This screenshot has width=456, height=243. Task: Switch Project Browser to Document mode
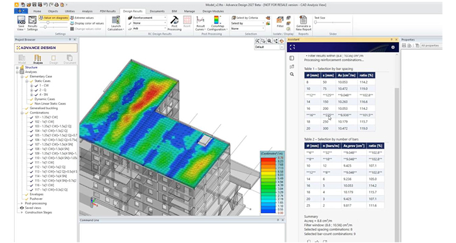pyautogui.click(x=69, y=59)
